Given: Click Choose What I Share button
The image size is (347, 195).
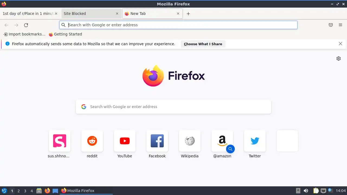Looking at the screenshot, I should click(203, 44).
